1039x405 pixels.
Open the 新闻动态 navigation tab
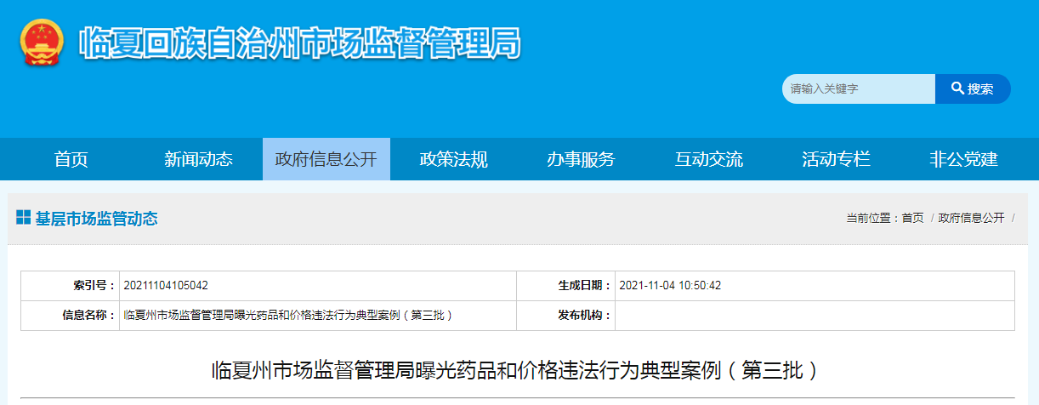click(x=199, y=159)
